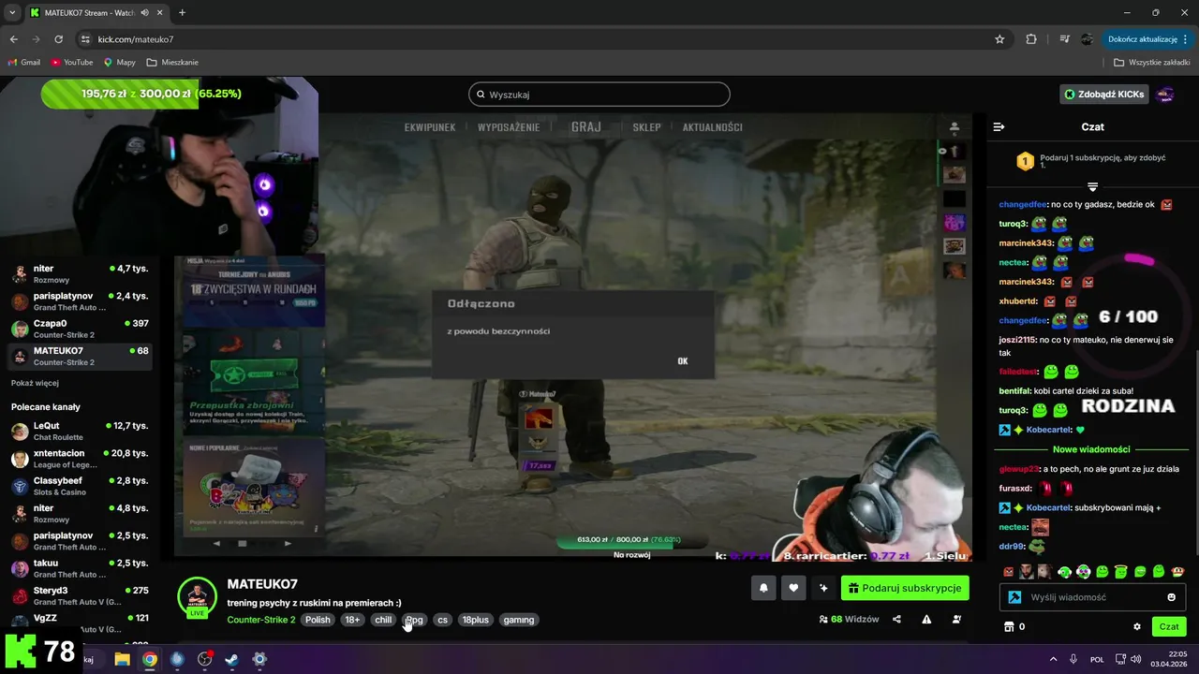Open the Mapy bookmark
The width and height of the screenshot is (1199, 674).
pos(119,62)
